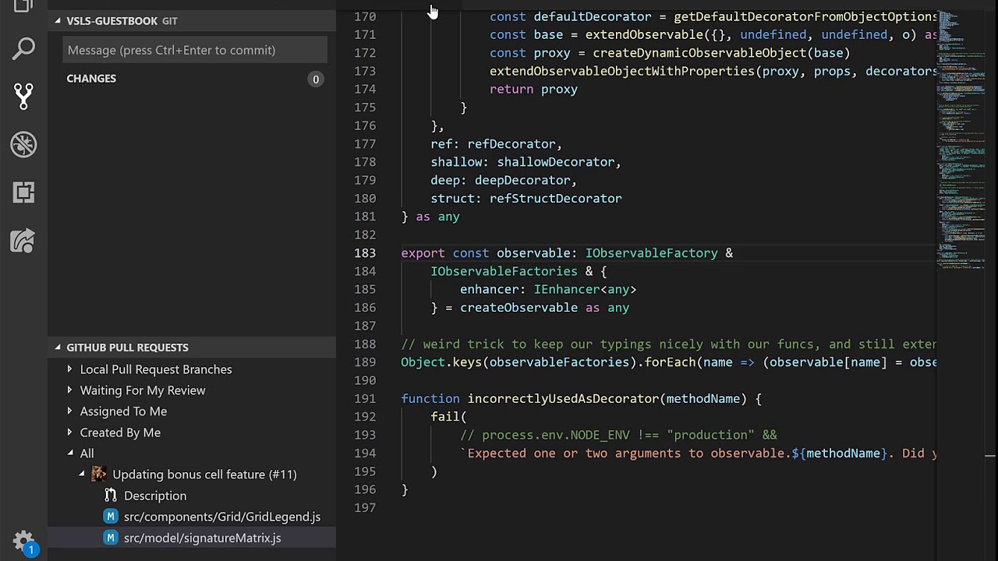Collapse the VSLS-GUESTBOOK section

tap(58, 20)
